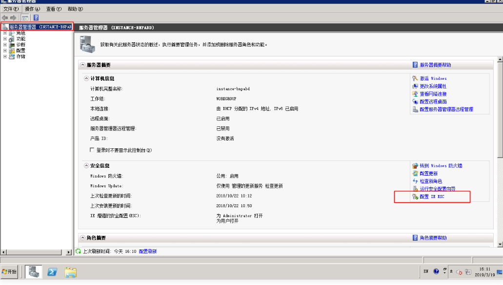The image size is (503, 285).
Task: Click the 配置刷新 link
Action: point(148,251)
